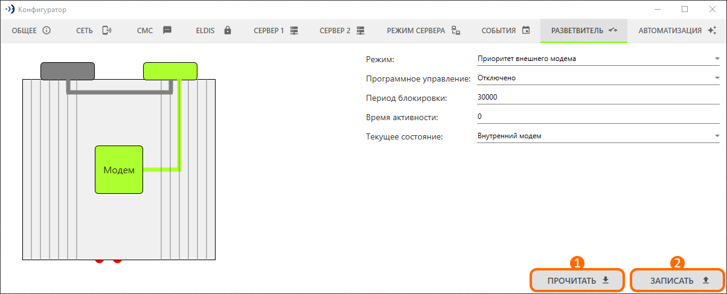
Task: Select the СЕРВЕР 1 tab
Action: (x=276, y=30)
